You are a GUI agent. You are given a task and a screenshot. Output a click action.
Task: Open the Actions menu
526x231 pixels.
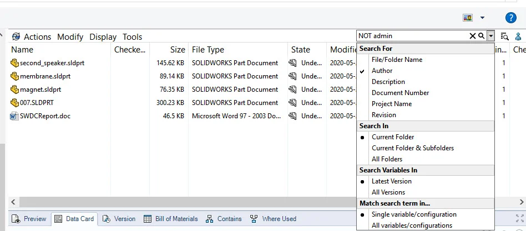pyautogui.click(x=37, y=37)
